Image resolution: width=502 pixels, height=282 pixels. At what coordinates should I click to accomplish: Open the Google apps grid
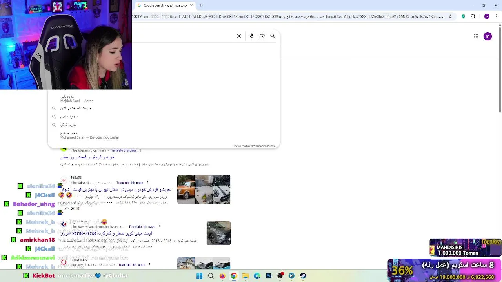(x=476, y=36)
